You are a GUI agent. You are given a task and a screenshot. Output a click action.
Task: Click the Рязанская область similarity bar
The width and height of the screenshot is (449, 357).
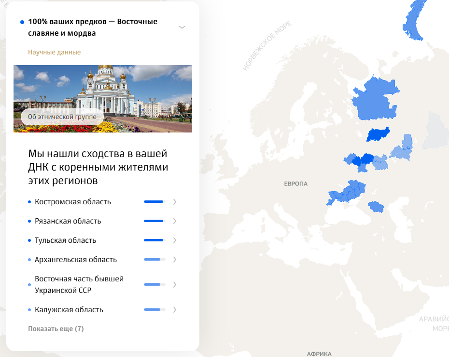point(154,221)
